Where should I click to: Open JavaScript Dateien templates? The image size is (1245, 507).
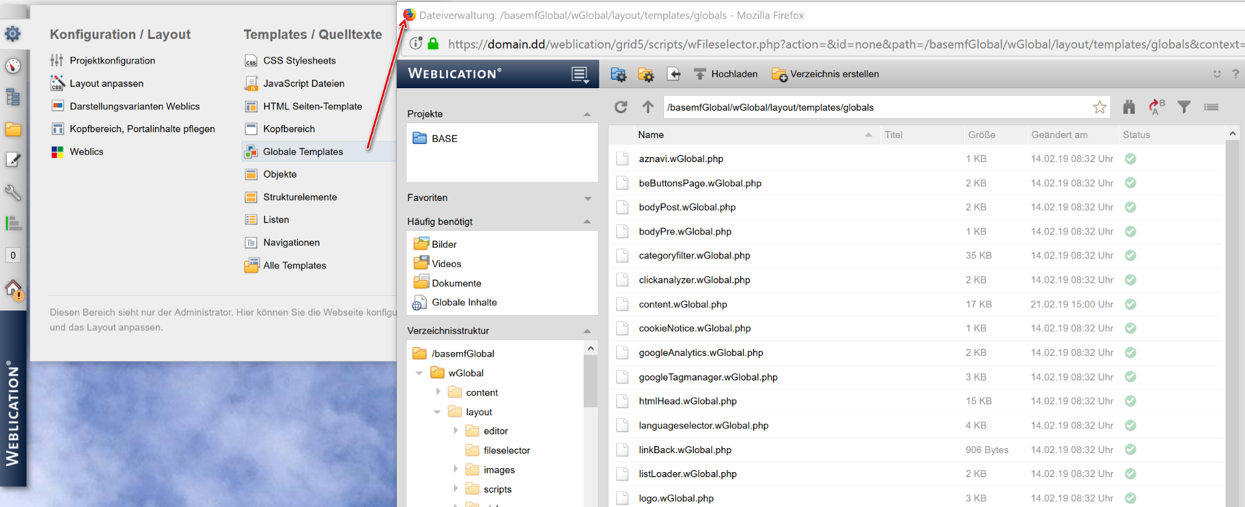click(x=294, y=84)
